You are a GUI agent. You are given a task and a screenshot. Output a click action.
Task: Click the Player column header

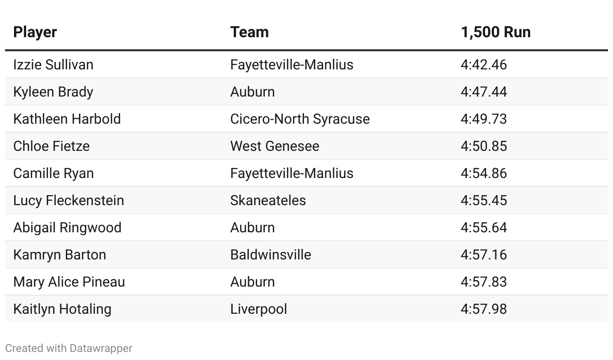[35, 32]
